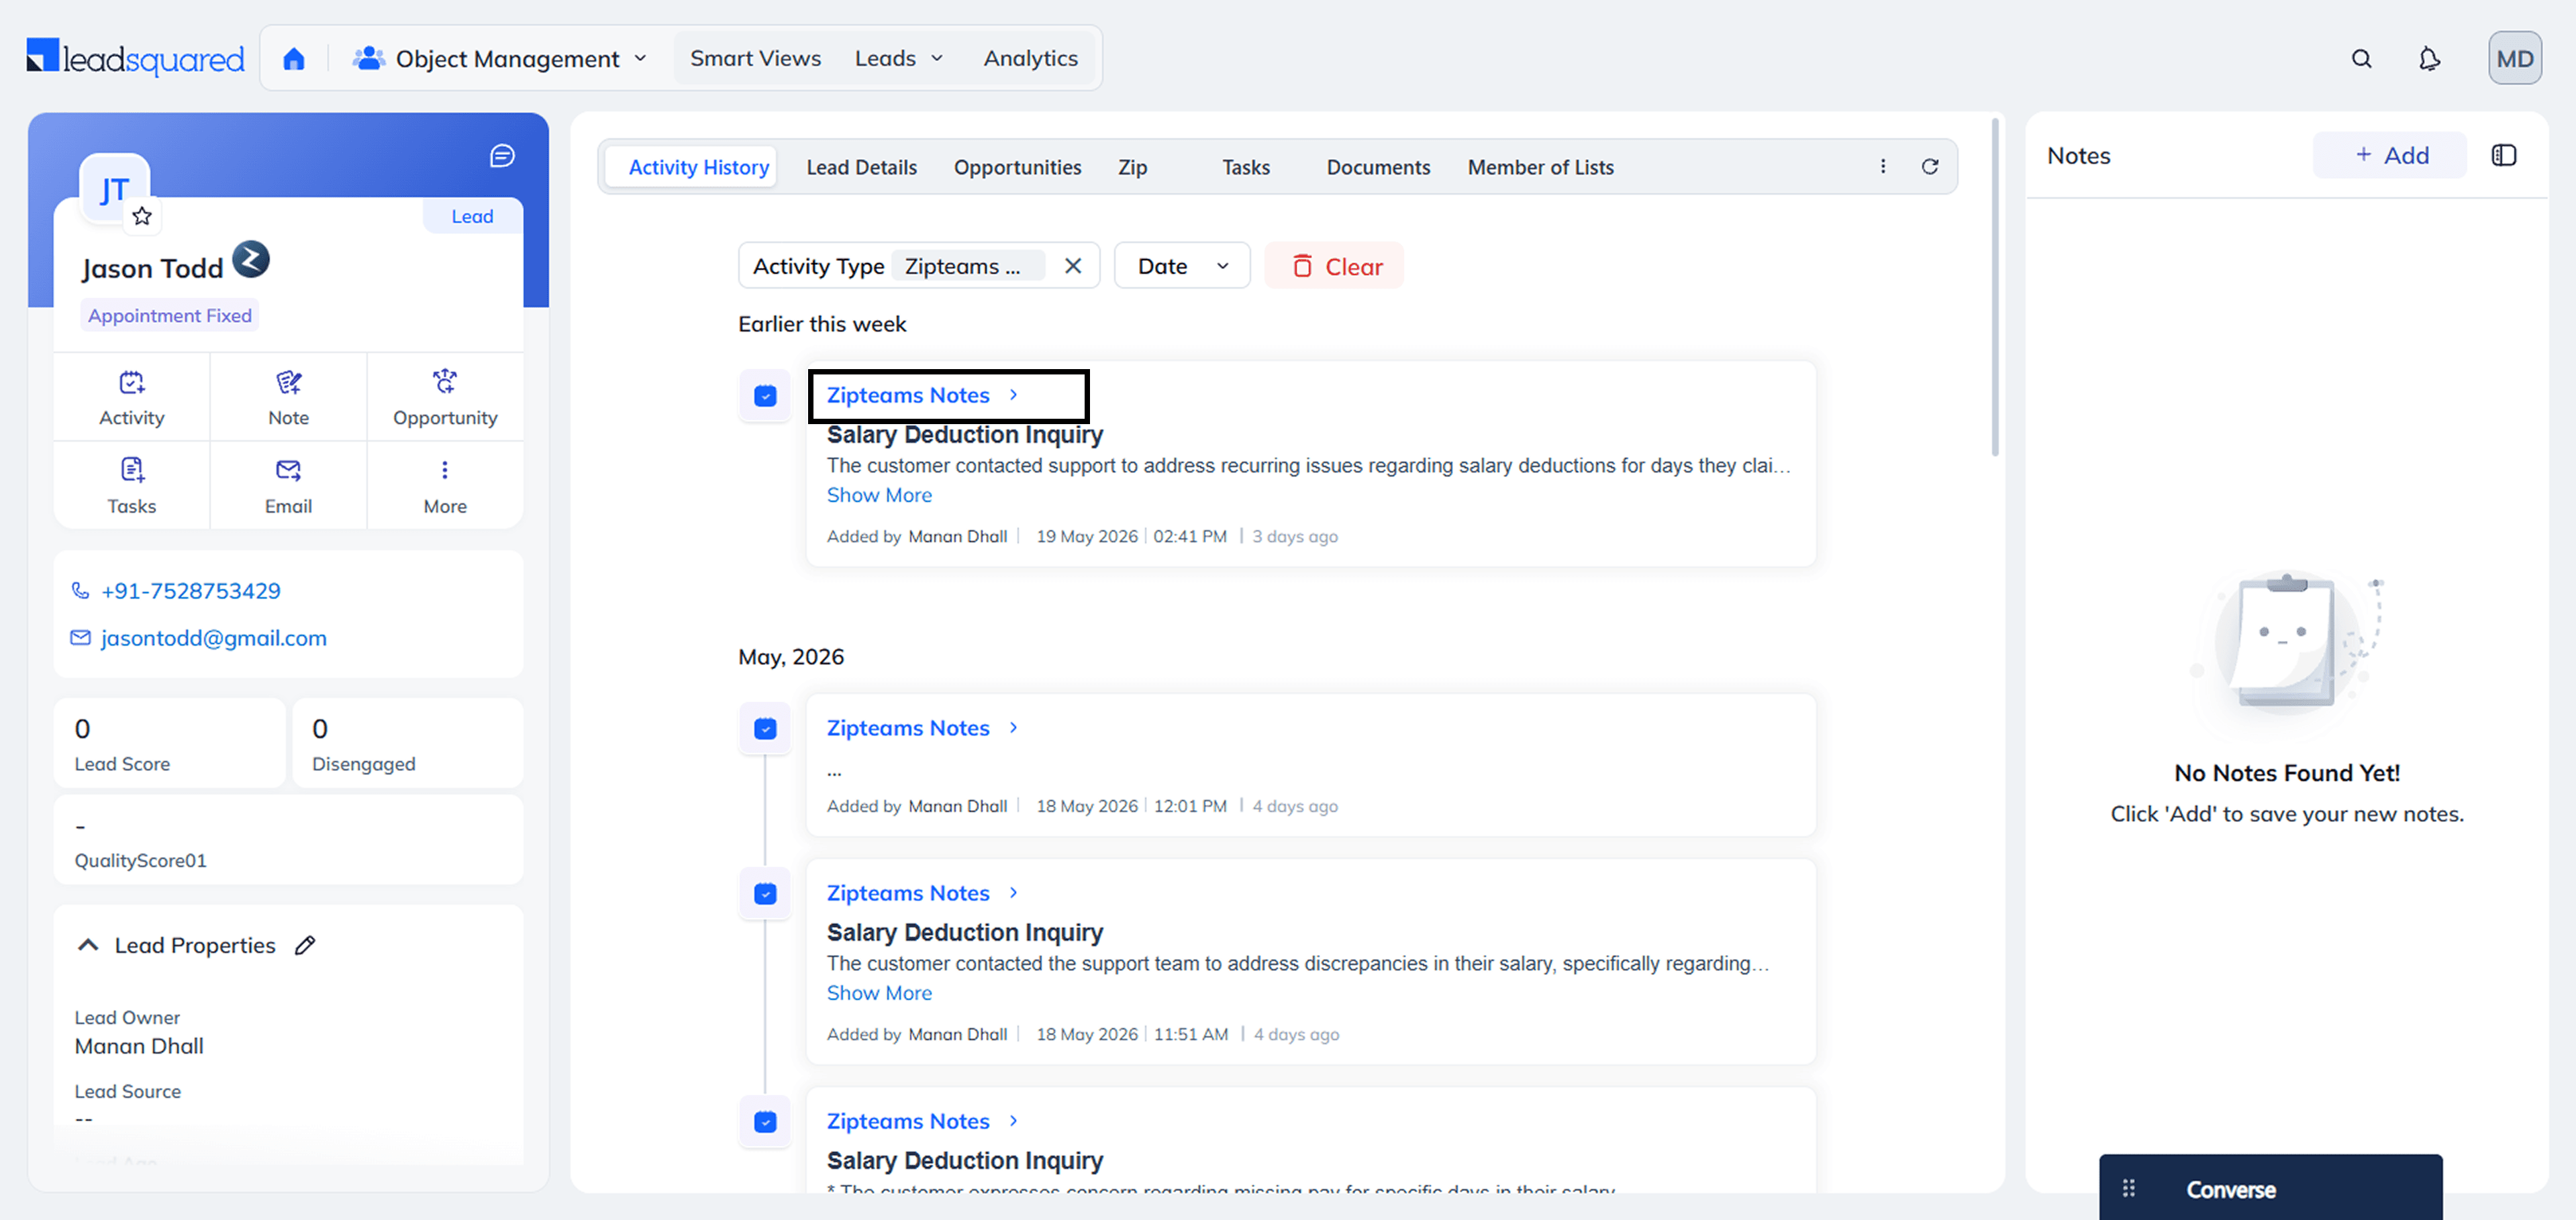Image resolution: width=2576 pixels, height=1220 pixels.
Task: Switch to the Lead Details tab
Action: pyautogui.click(x=862, y=168)
